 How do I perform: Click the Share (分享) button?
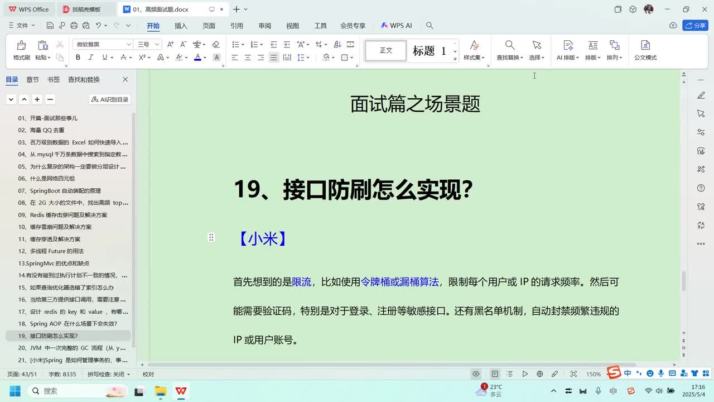pos(695,26)
